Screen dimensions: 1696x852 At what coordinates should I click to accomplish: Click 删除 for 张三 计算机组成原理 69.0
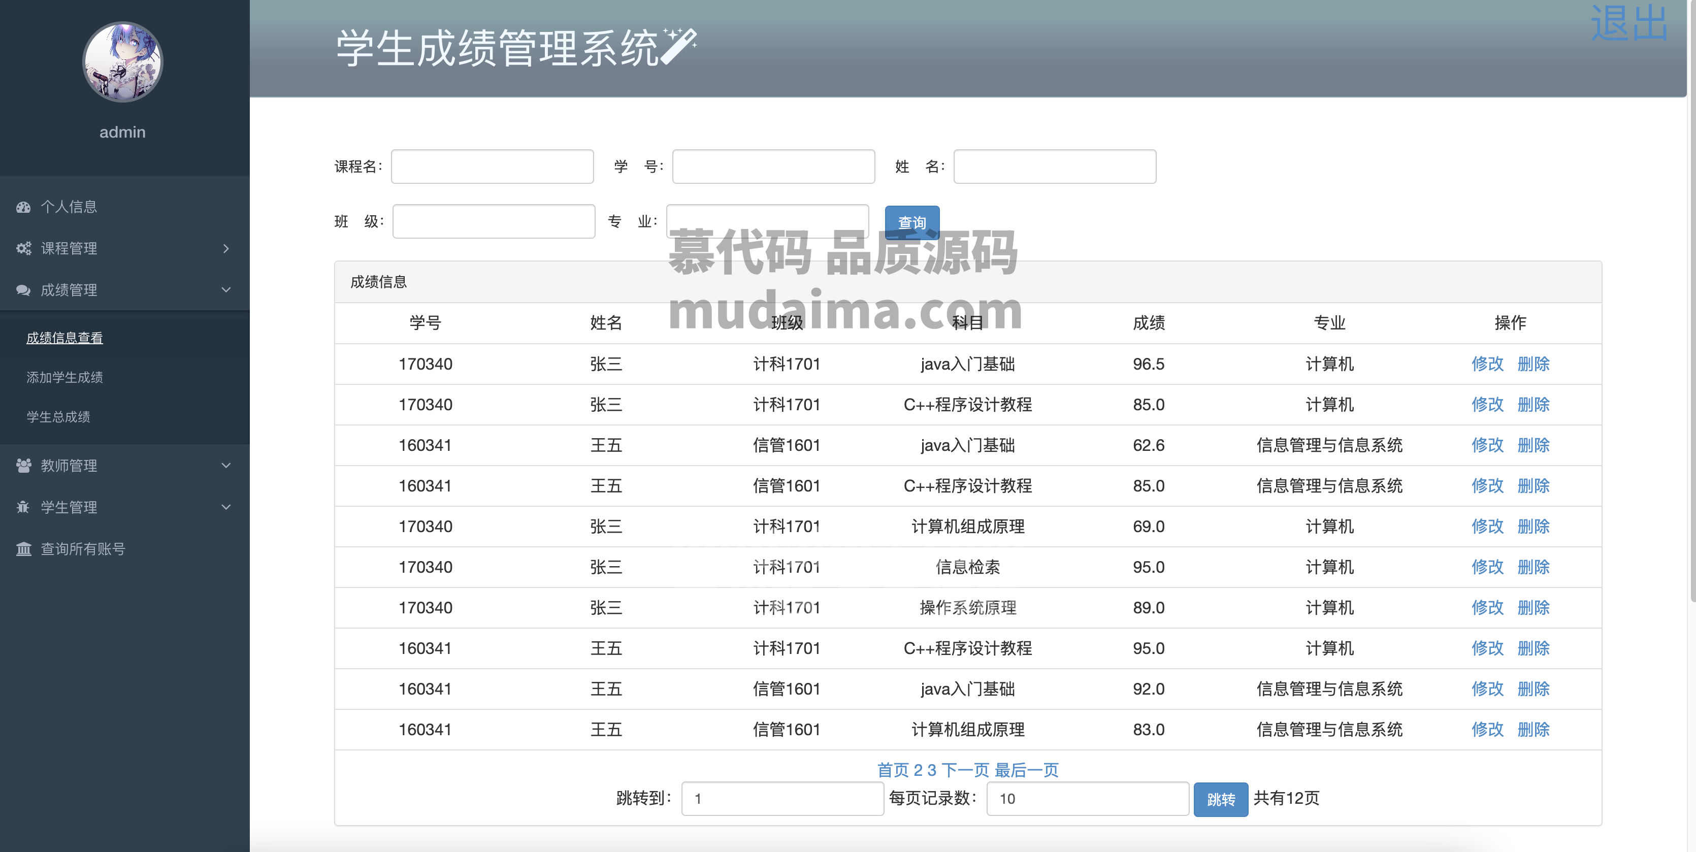(x=1534, y=526)
